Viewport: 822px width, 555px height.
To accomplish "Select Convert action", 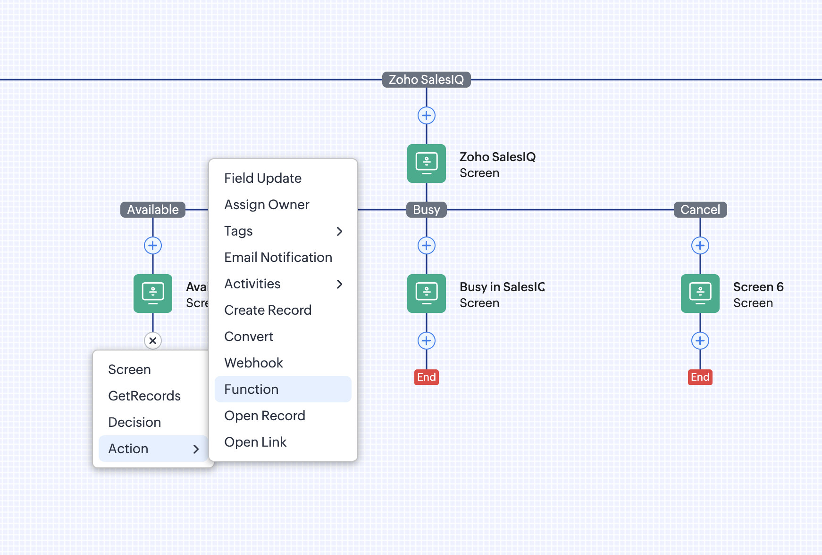I will 283,336.
